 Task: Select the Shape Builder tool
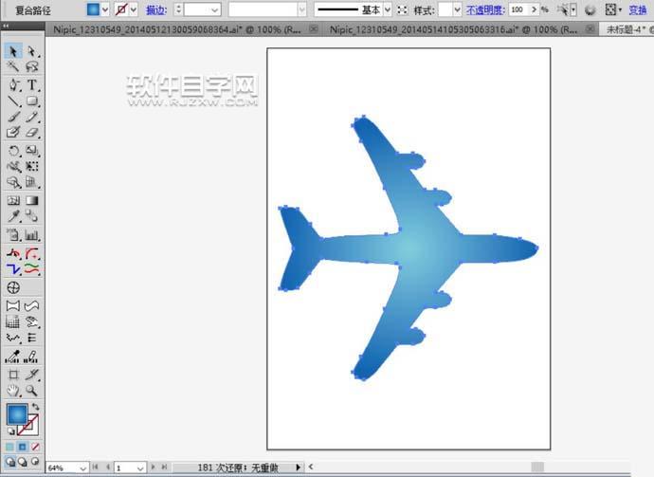tap(13, 182)
